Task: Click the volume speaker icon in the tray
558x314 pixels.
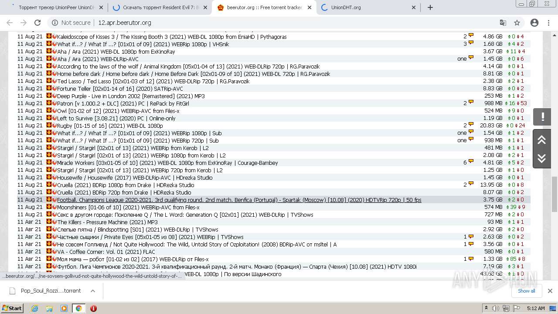Action: pos(496,308)
